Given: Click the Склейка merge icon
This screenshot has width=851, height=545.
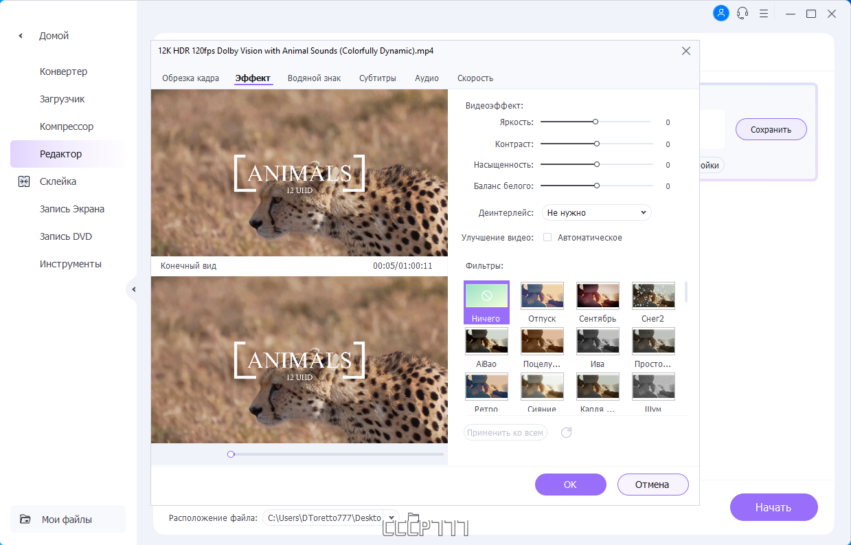Looking at the screenshot, I should [x=25, y=181].
